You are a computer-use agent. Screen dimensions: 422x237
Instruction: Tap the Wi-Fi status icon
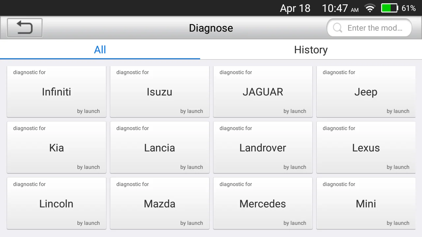[x=370, y=8]
